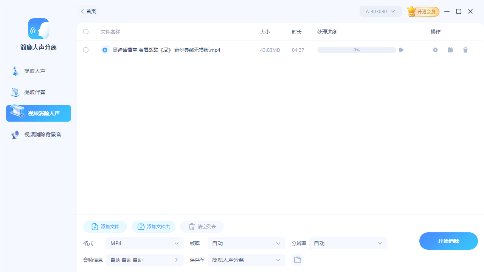Open the A-303030 account menu
Viewport: 484px width, 272px height.
pyautogui.click(x=380, y=11)
